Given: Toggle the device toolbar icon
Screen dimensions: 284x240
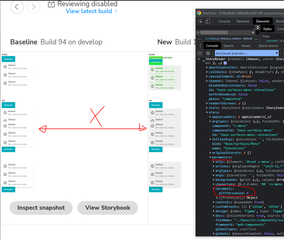Looking at the screenshot, I should coord(207,21).
